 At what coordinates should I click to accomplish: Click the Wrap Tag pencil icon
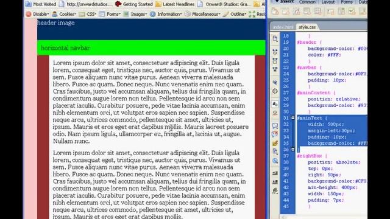click(x=275, y=143)
